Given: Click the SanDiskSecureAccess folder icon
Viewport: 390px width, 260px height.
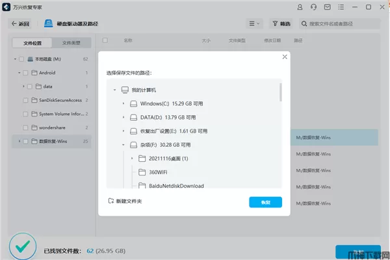Looking at the screenshot, I should [34, 100].
